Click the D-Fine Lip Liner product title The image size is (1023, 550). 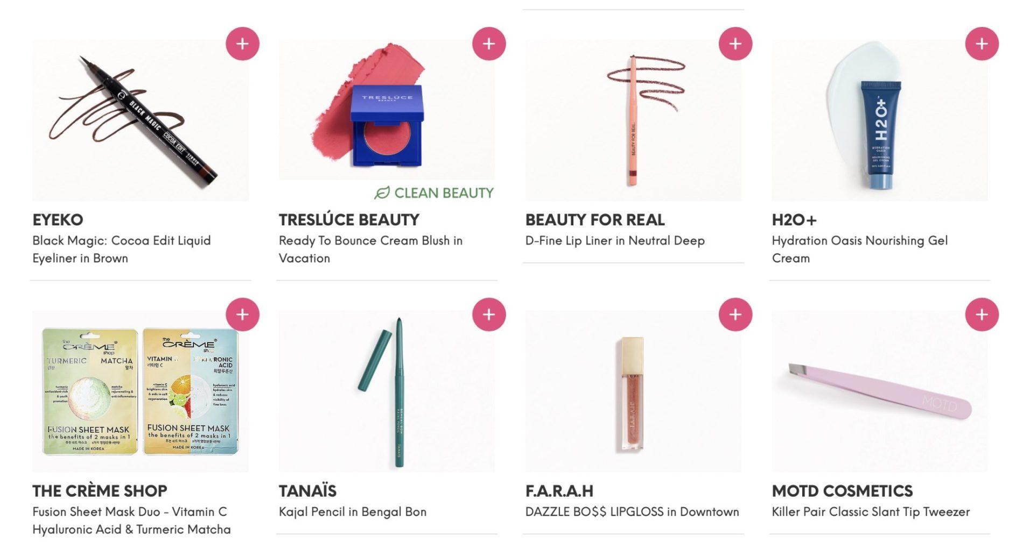coord(614,241)
